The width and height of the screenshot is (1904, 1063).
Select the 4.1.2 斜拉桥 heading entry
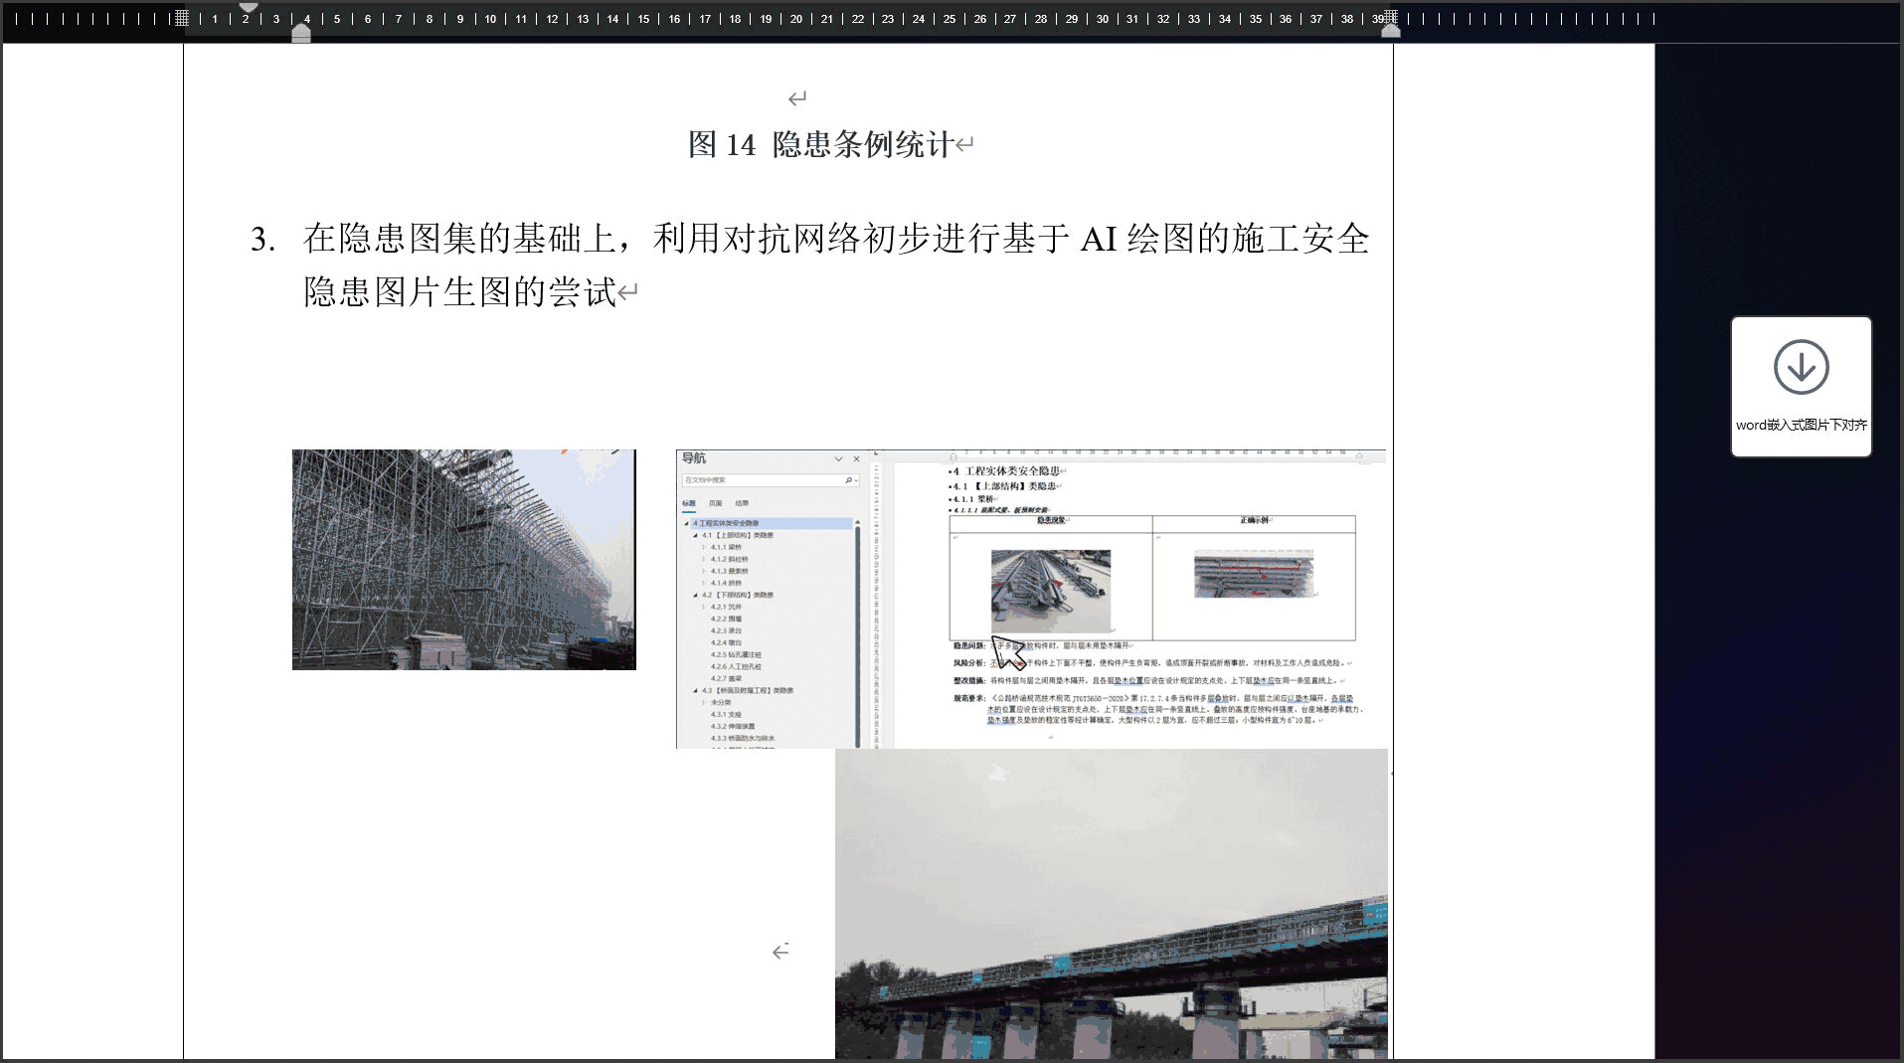coord(729,560)
